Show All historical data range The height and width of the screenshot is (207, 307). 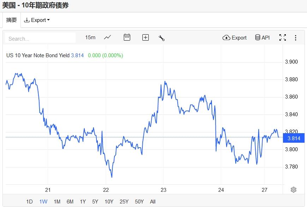(153, 202)
